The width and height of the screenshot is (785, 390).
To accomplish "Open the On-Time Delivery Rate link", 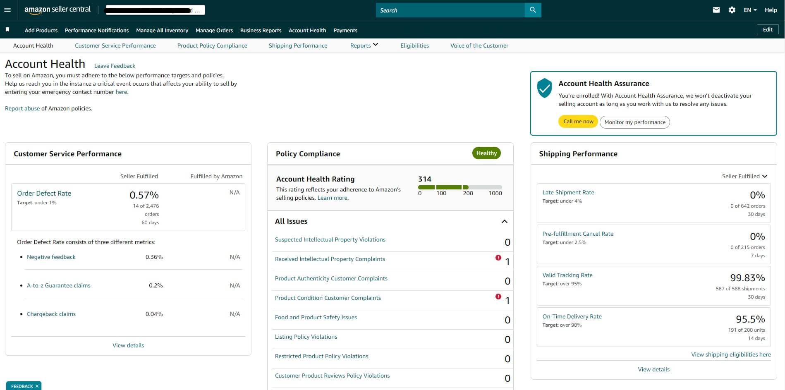I will pos(572,316).
